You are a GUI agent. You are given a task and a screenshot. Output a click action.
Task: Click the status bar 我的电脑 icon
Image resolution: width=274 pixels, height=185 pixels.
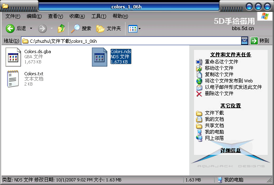[x=220, y=180]
